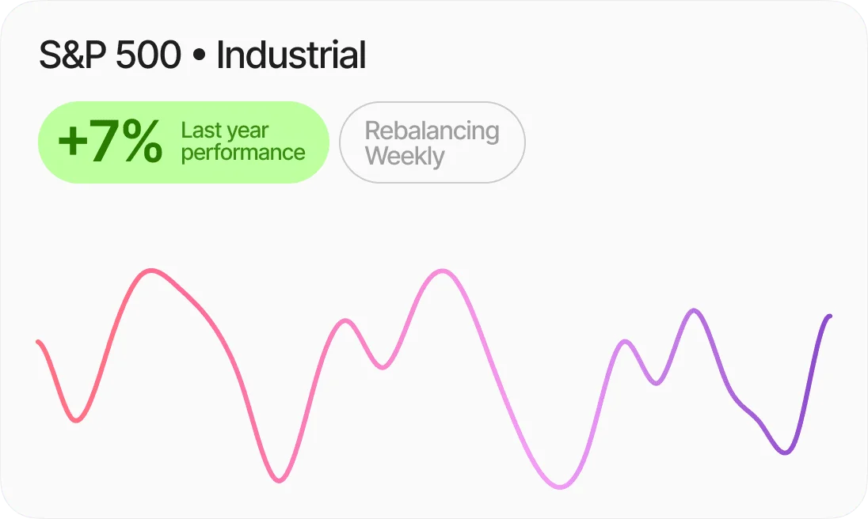The height and width of the screenshot is (519, 868).
Task: Click the word Weekly in the outlined pill
Action: (405, 156)
